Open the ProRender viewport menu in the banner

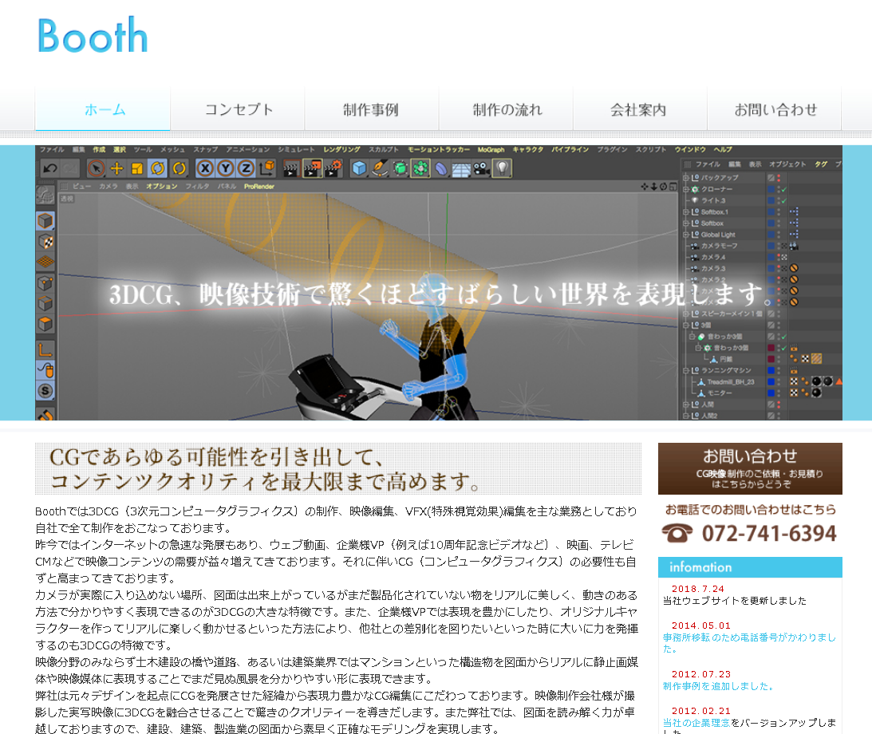point(258,186)
